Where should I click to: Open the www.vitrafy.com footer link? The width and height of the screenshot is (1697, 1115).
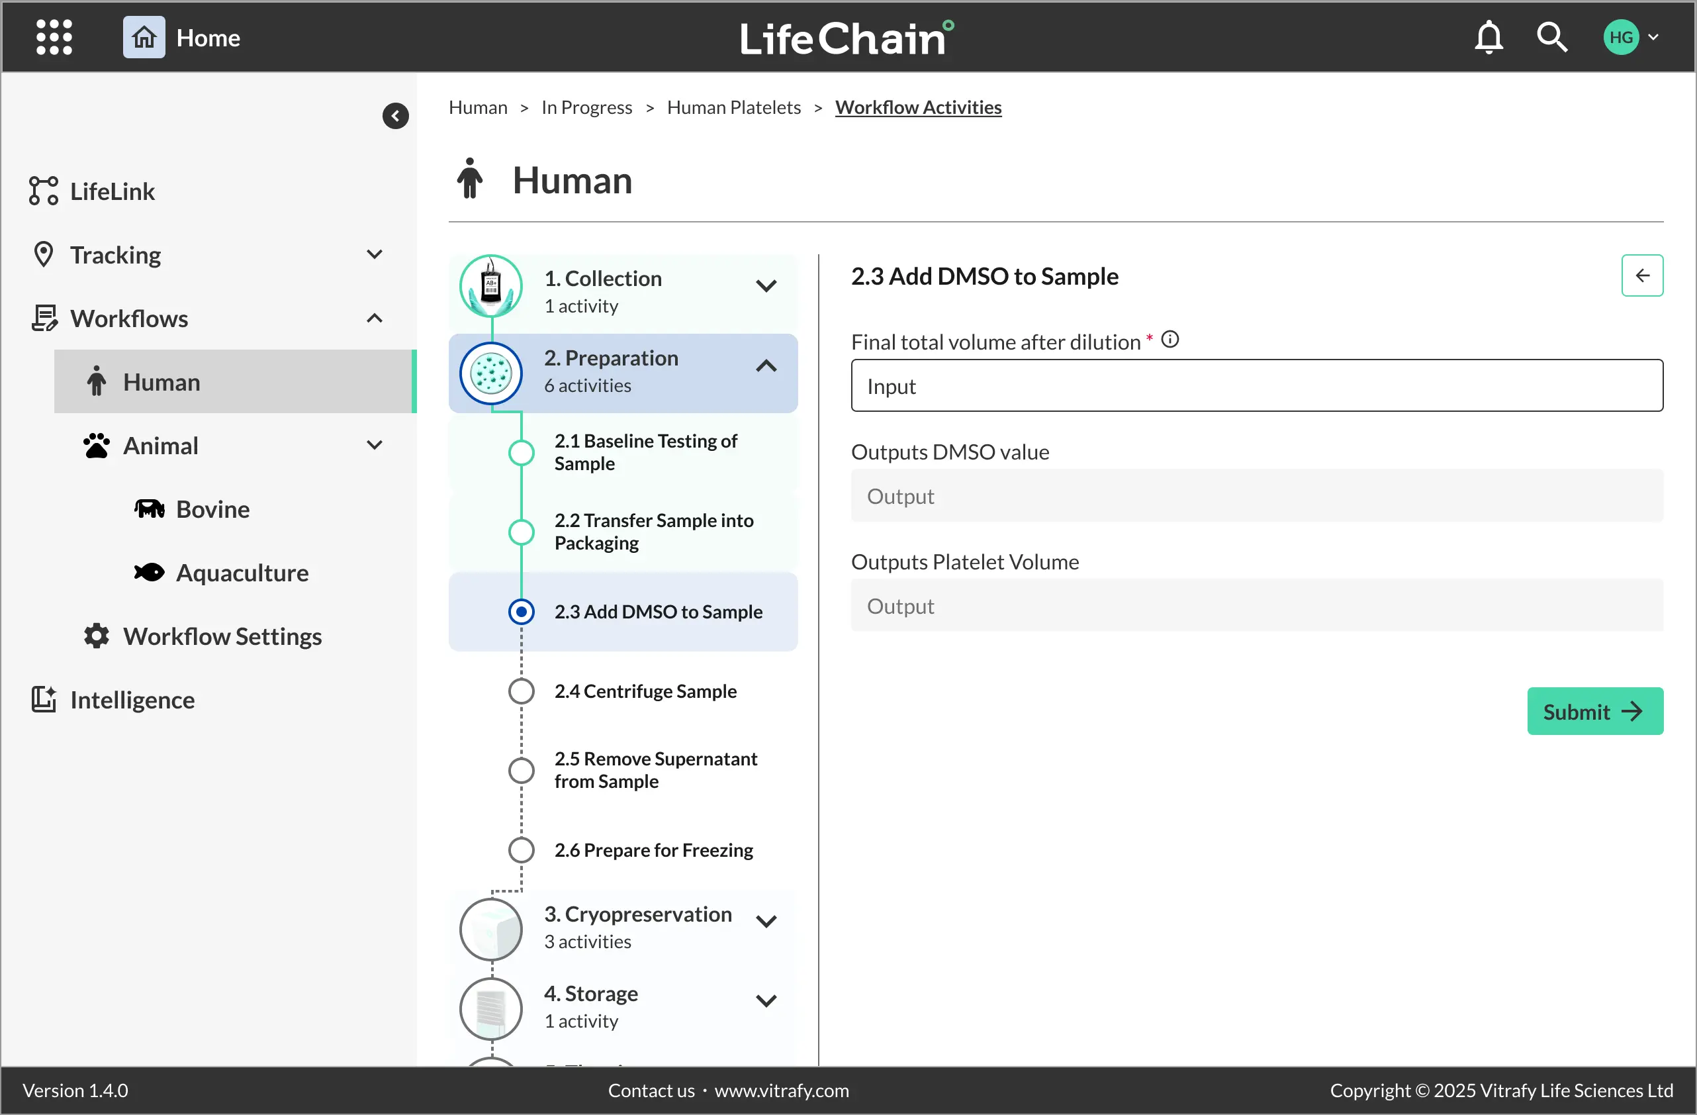782,1090
